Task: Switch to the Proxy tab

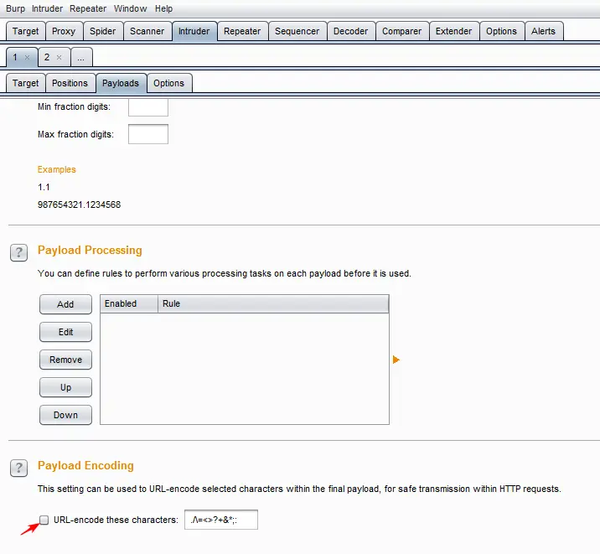Action: (64, 31)
